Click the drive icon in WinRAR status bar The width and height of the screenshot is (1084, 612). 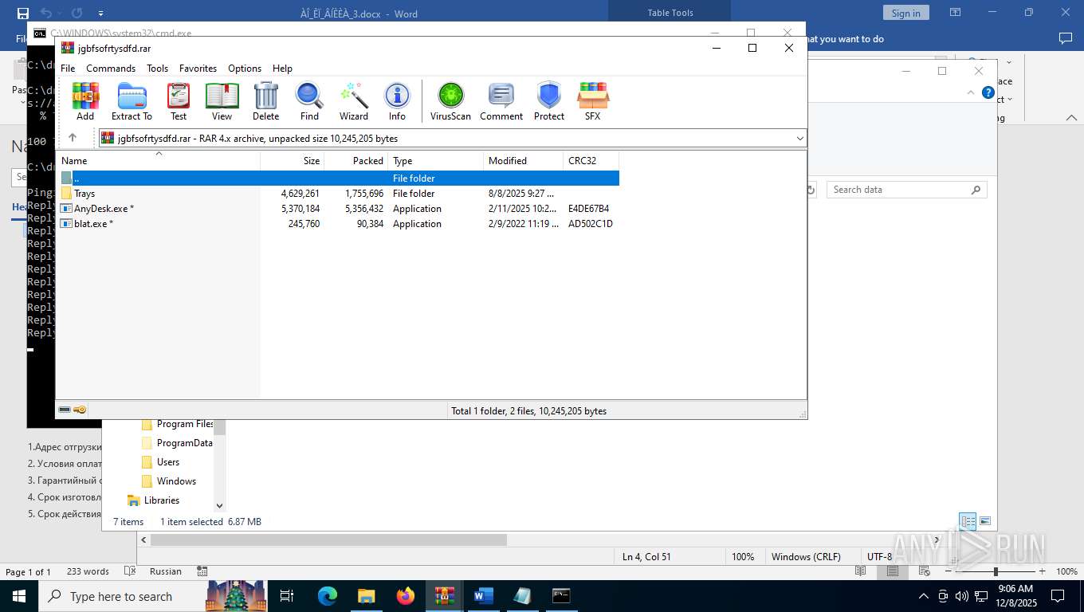click(65, 410)
